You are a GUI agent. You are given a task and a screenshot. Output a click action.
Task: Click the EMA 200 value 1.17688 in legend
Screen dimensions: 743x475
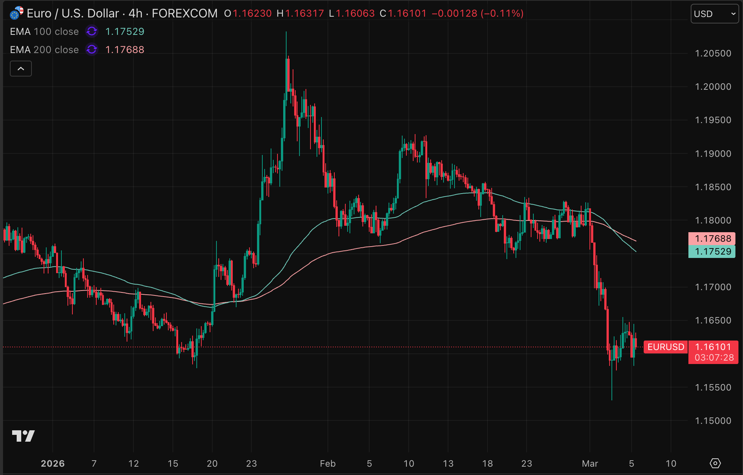click(x=125, y=50)
